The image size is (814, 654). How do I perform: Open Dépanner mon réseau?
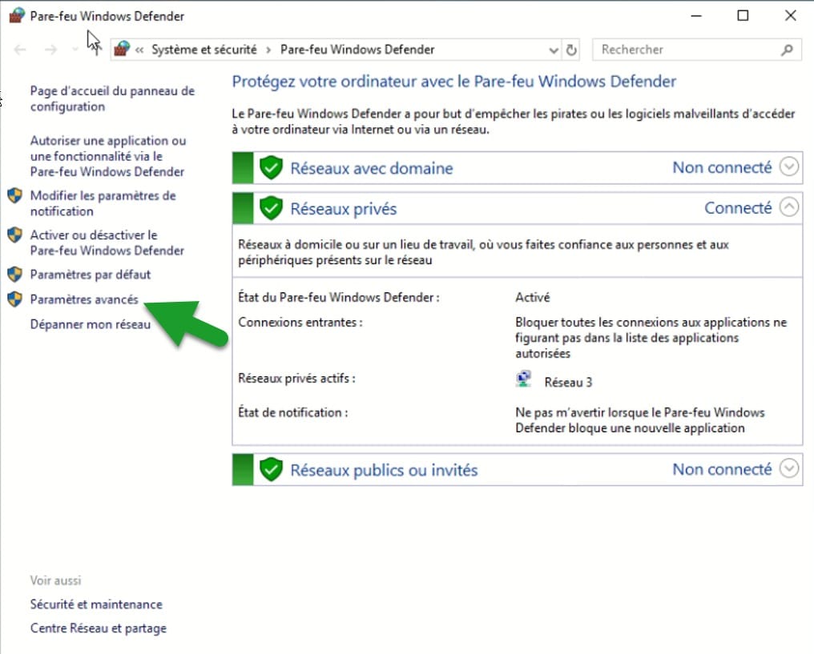click(x=91, y=324)
